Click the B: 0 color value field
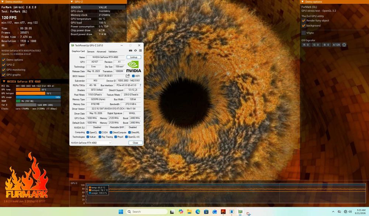The height and width of the screenshot is (216, 369). 326,45
